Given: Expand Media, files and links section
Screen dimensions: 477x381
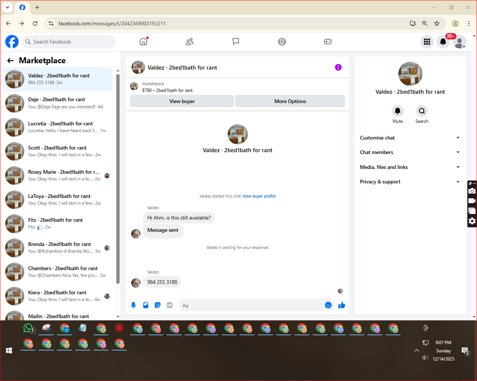Looking at the screenshot, I should [x=410, y=167].
